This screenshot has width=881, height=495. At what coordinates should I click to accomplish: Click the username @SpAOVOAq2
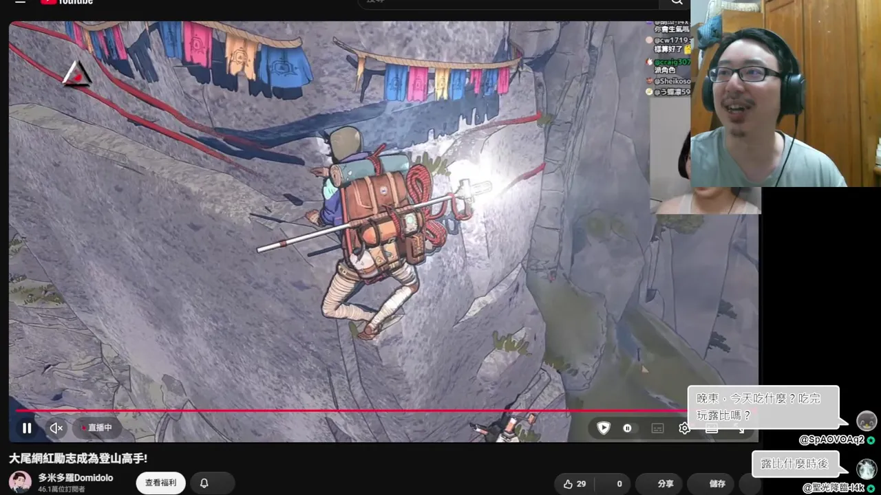tap(831, 440)
